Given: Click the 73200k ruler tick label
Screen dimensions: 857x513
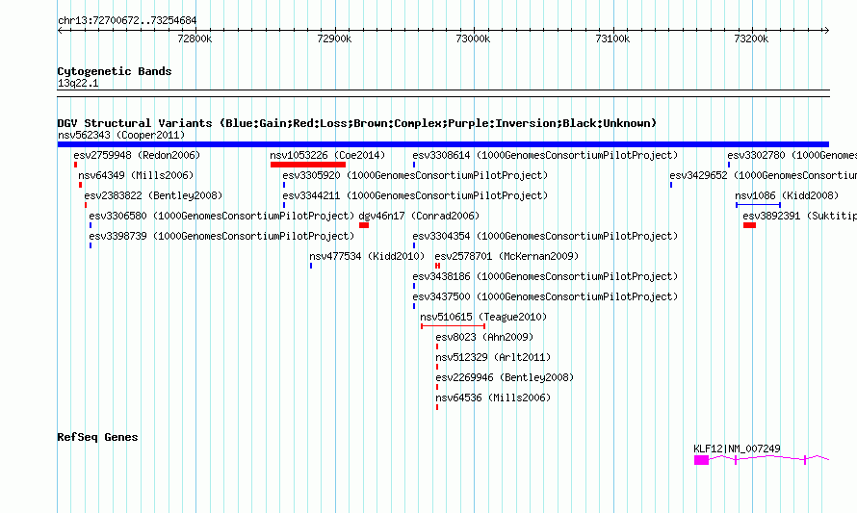Looking at the screenshot, I should pyautogui.click(x=751, y=38).
